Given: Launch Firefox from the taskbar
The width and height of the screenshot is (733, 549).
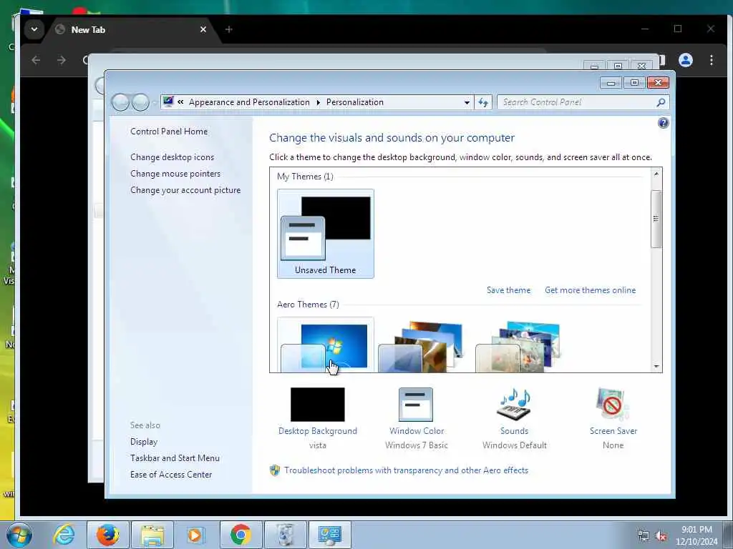Looking at the screenshot, I should [x=107, y=535].
